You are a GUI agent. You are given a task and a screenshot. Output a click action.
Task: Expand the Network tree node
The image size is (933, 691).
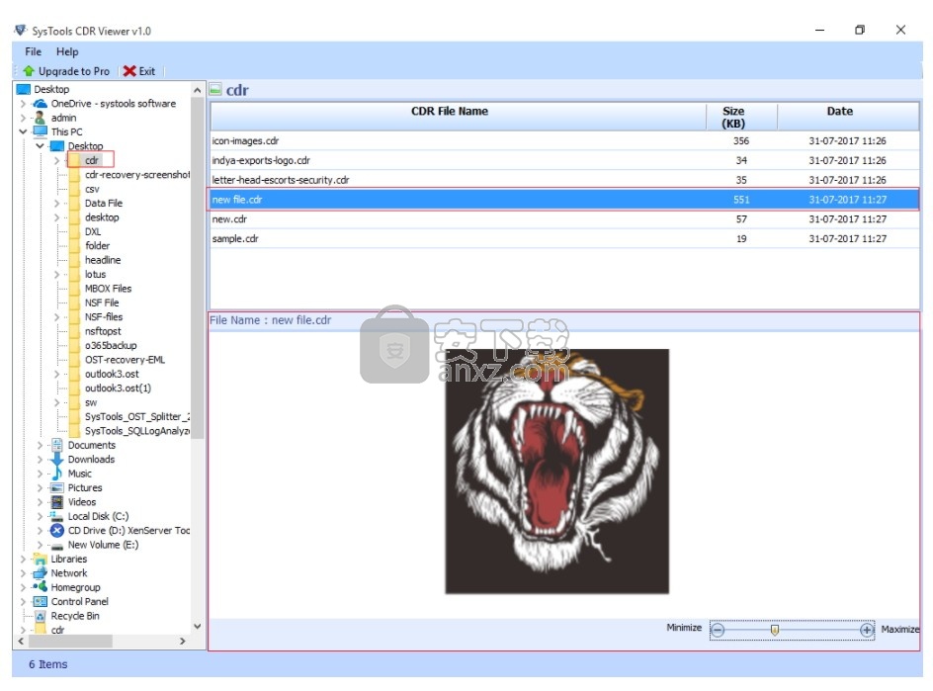(23, 573)
